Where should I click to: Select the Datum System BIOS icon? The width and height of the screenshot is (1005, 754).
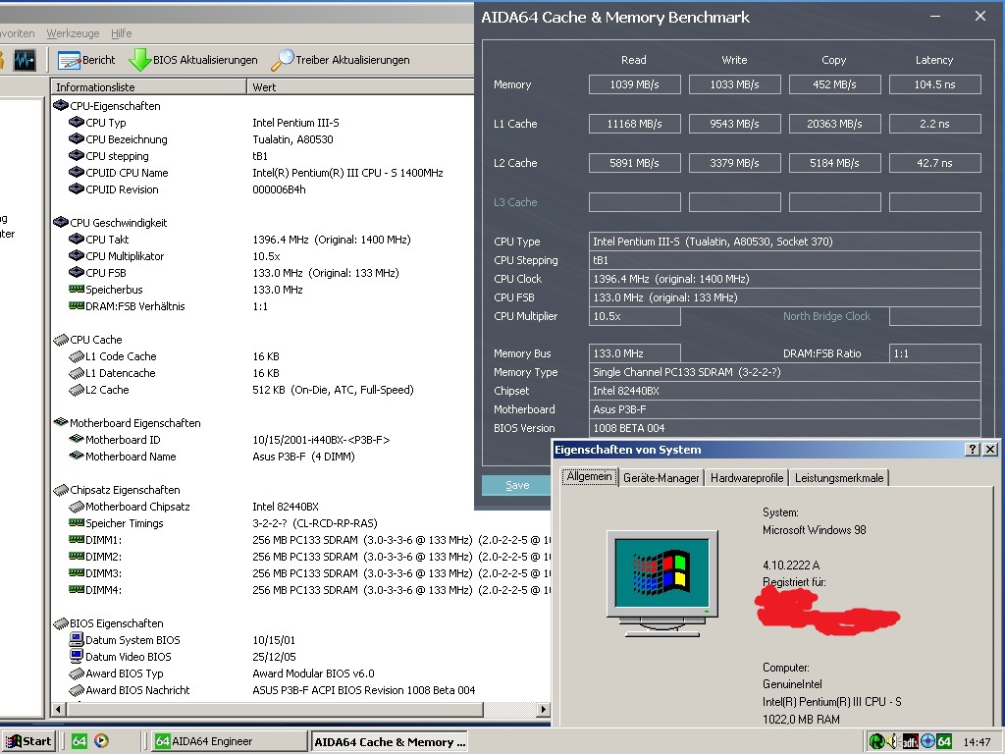[x=77, y=639]
